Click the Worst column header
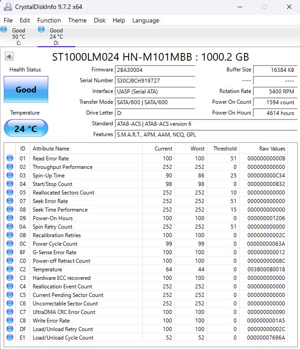The height and width of the screenshot is (349, 300). click(191, 149)
